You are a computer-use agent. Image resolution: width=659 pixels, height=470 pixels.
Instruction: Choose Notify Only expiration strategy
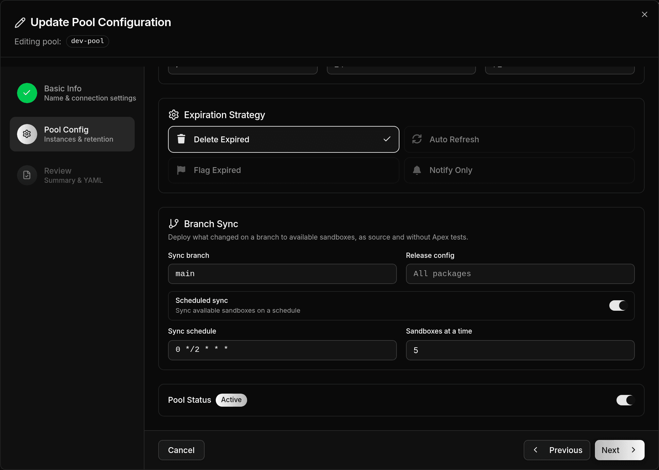click(519, 170)
